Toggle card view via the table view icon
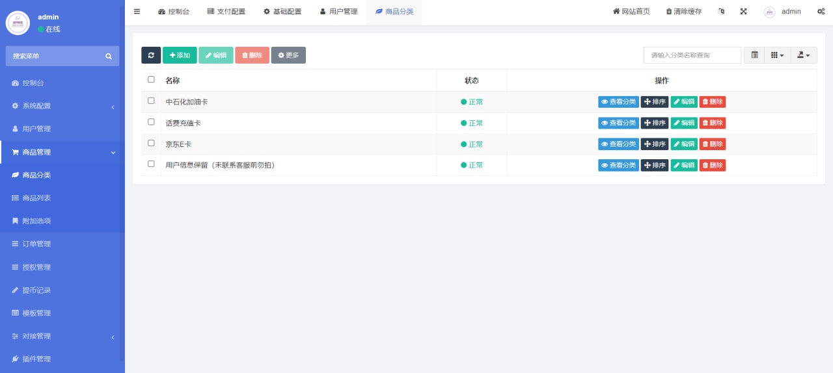 (x=754, y=55)
